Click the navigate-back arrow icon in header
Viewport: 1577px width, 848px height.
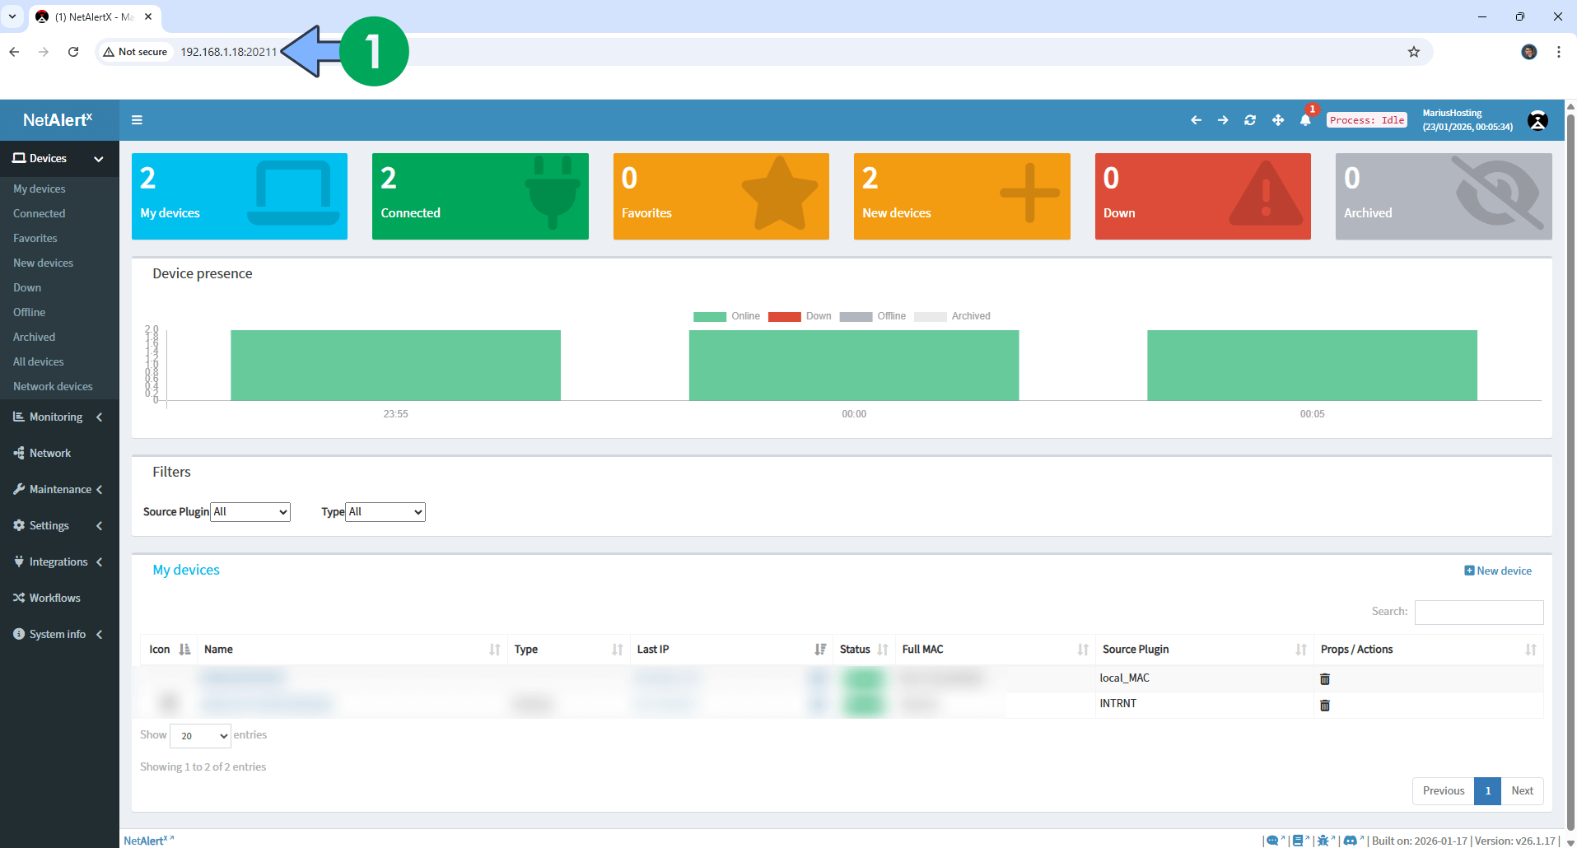click(x=1196, y=120)
